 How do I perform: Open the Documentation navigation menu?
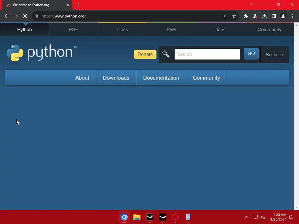click(161, 78)
